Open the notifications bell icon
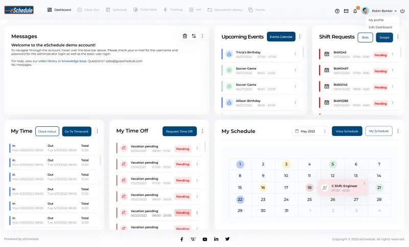Image resolution: width=409 pixels, height=247 pixels. click(x=355, y=11)
